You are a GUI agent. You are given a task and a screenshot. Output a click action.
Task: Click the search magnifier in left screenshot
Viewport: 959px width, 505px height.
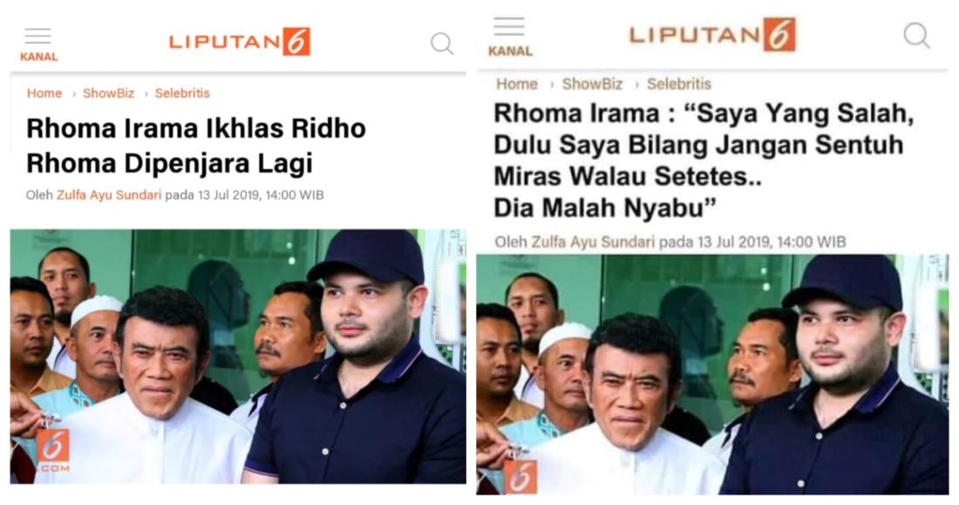click(442, 44)
